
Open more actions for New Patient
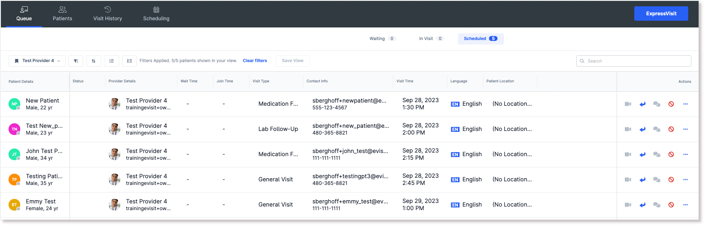[686, 104]
